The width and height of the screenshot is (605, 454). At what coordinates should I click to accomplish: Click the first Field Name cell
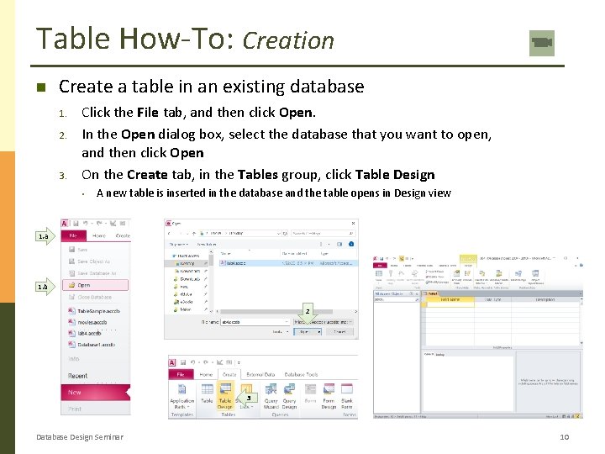click(x=450, y=304)
